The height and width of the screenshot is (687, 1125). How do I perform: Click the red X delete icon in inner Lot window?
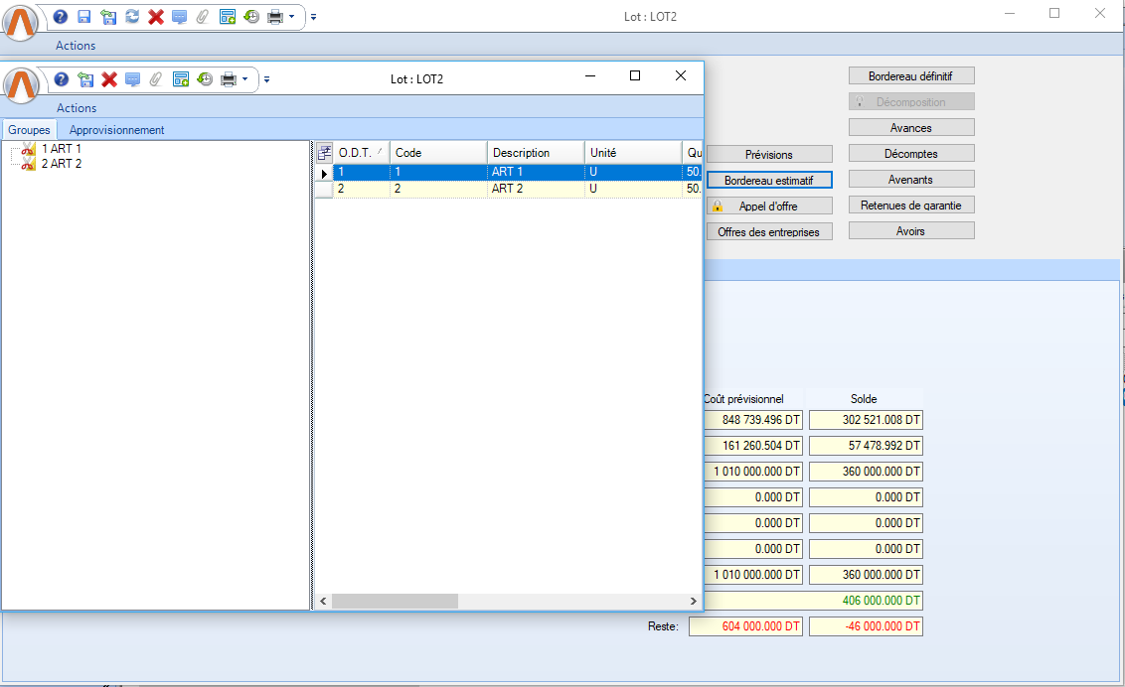click(x=109, y=79)
